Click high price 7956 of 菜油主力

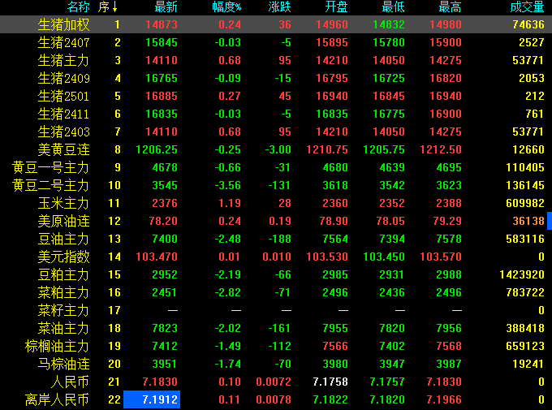click(449, 328)
